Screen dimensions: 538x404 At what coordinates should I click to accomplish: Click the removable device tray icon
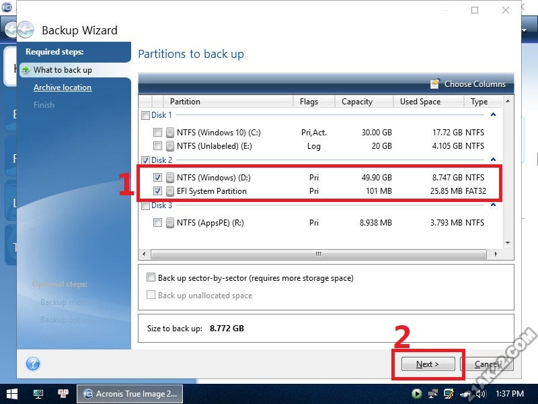pyautogui.click(x=465, y=394)
